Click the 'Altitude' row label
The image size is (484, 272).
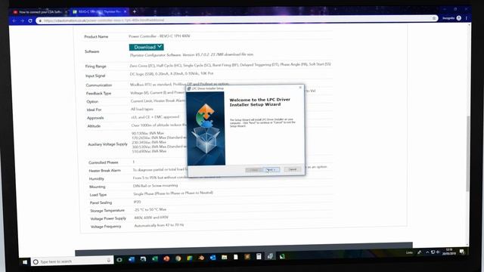[x=94, y=126]
